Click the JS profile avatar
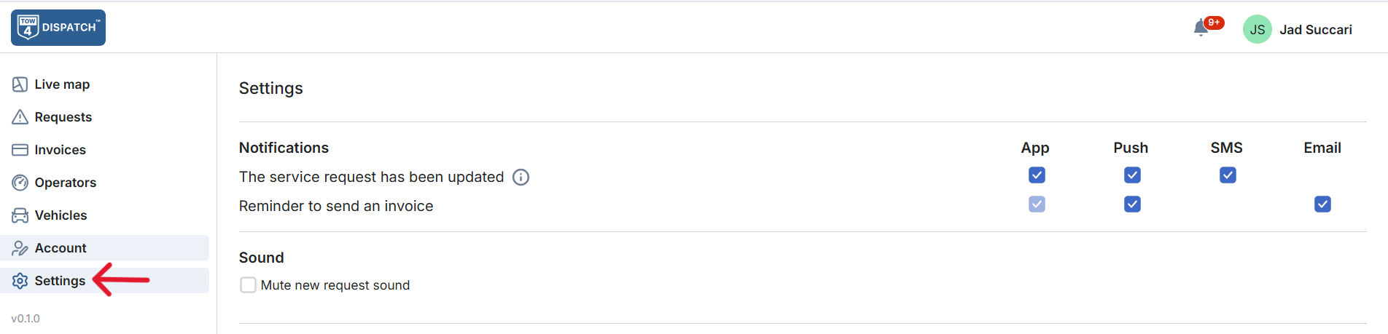 point(1258,29)
